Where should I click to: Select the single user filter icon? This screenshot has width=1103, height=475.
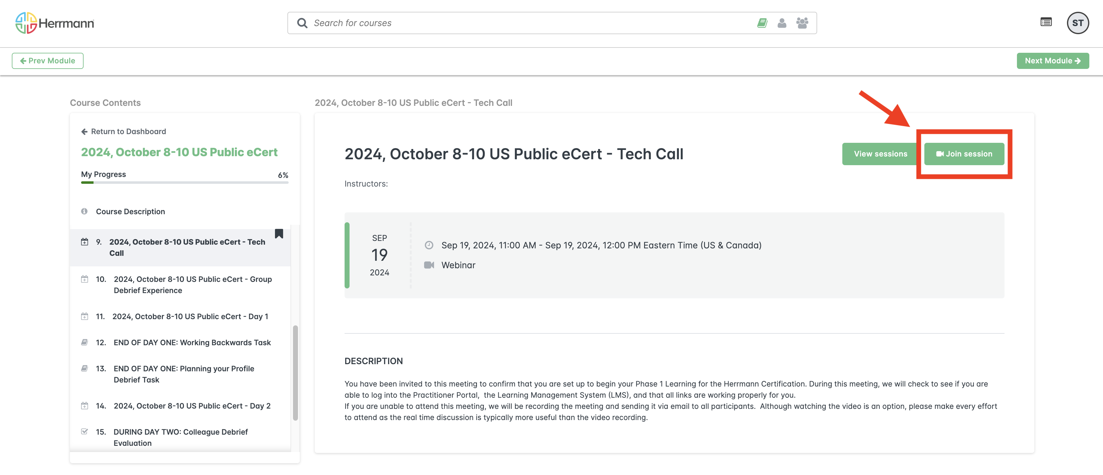coord(781,23)
